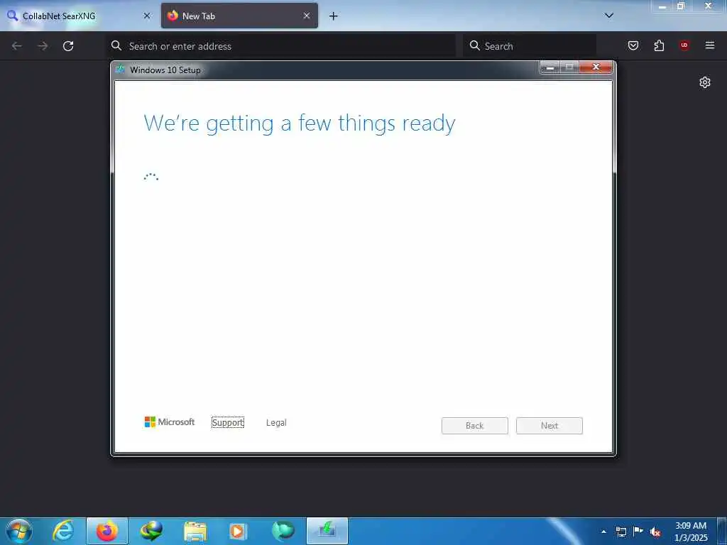727x545 pixels.
Task: Click the Windows 10 Setup title icon
Action: 121,70
